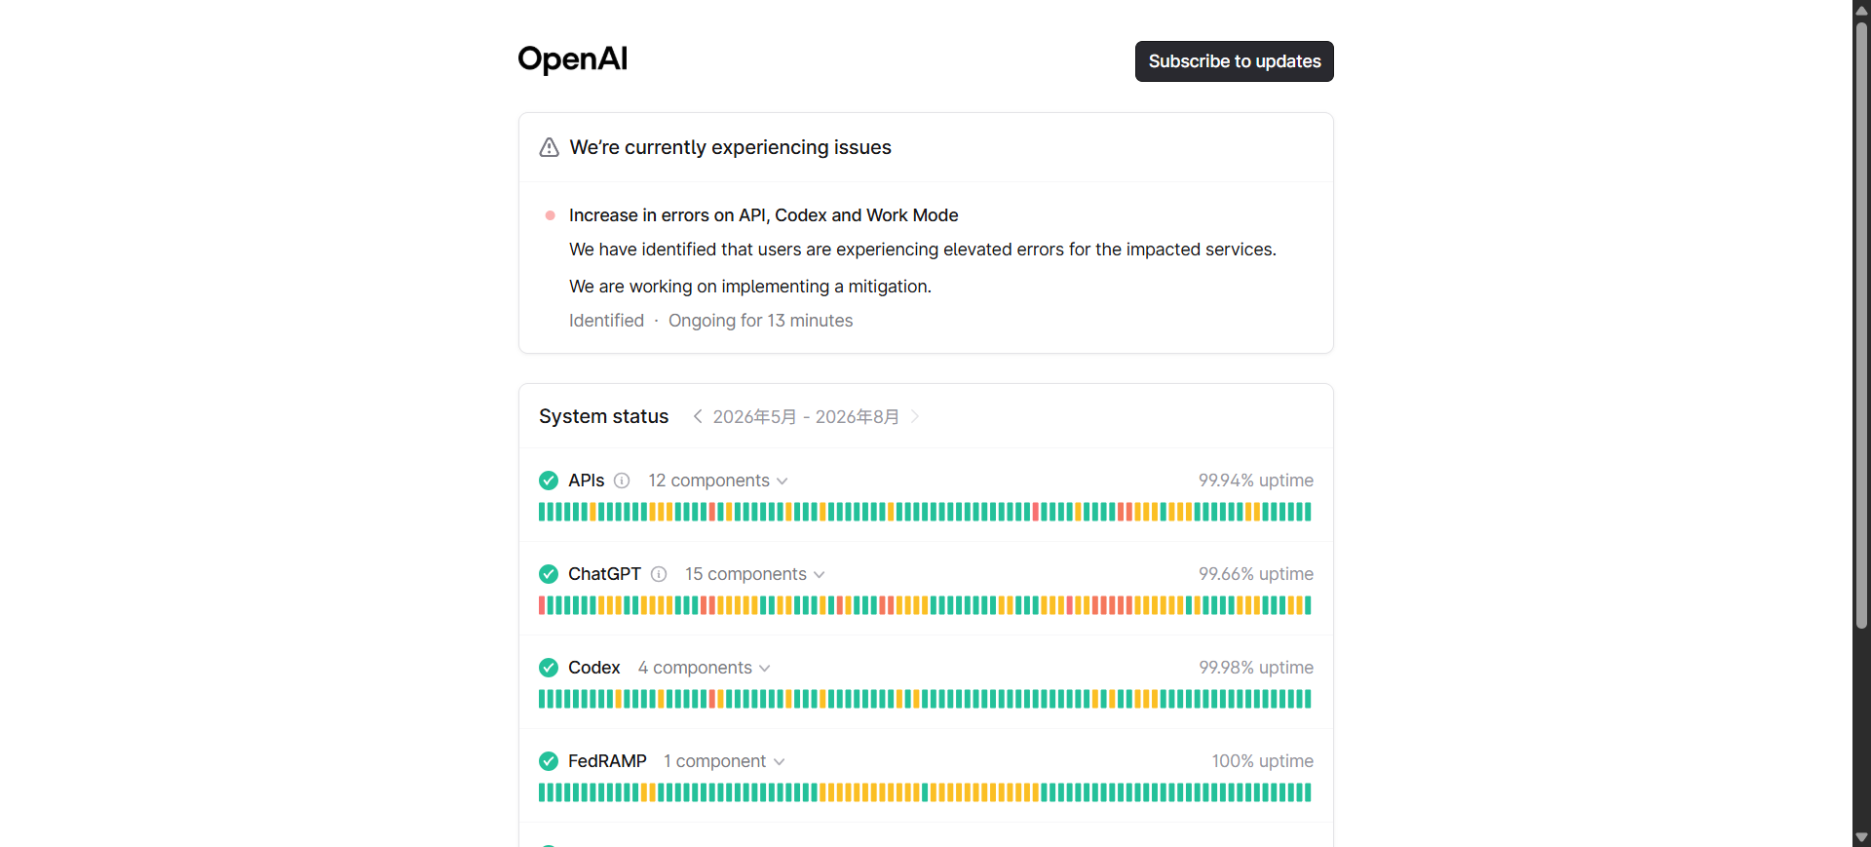Go to next date range with right chevron
Viewport: 1871px width, 847px height.
click(x=914, y=416)
